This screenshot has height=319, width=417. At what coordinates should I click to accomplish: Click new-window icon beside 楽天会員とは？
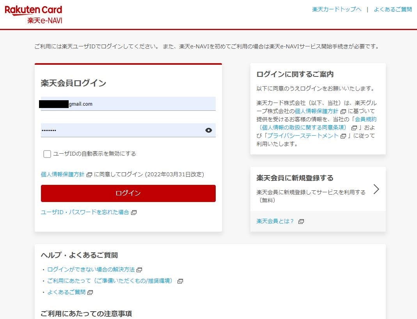301,222
